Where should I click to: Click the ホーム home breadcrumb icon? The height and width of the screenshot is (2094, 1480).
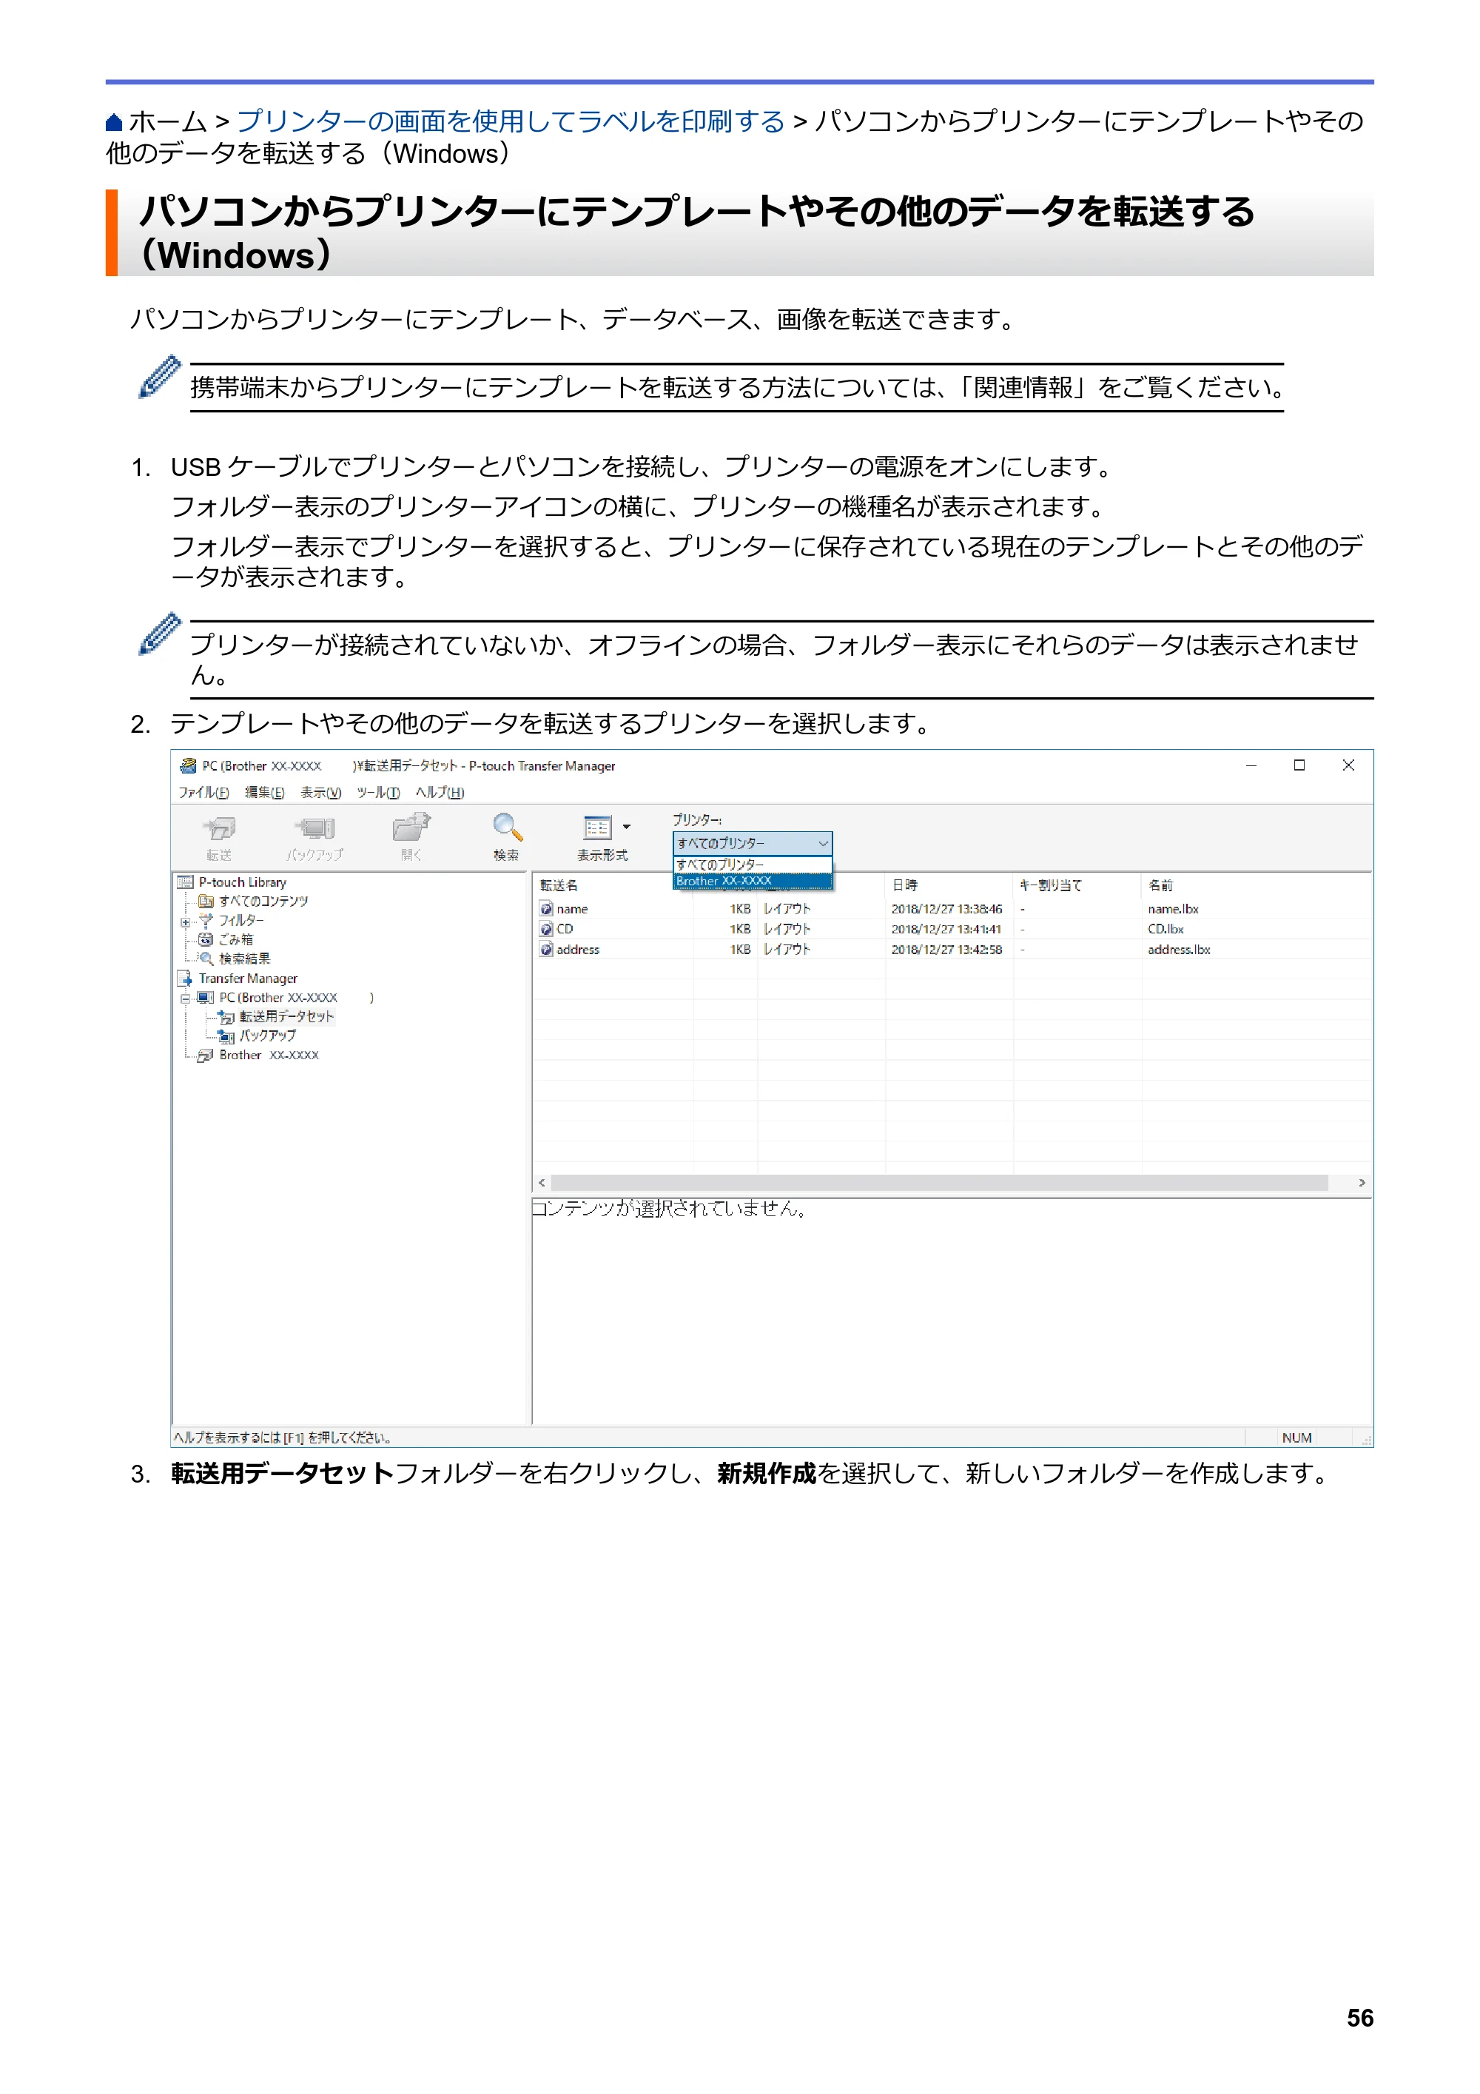[x=114, y=122]
